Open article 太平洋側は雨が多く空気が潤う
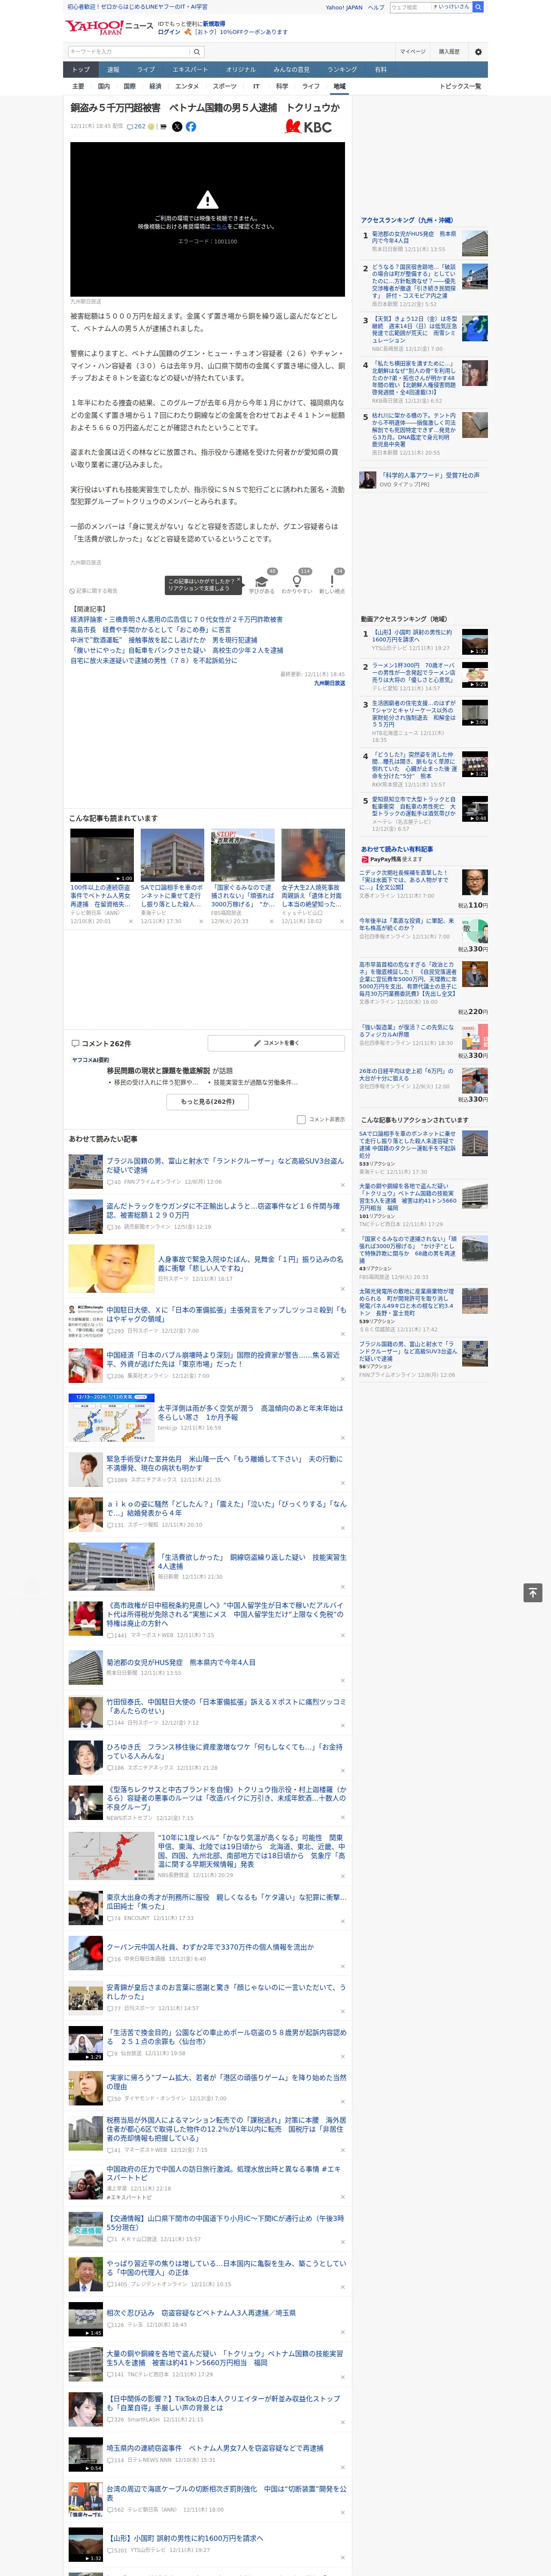 tap(250, 1412)
